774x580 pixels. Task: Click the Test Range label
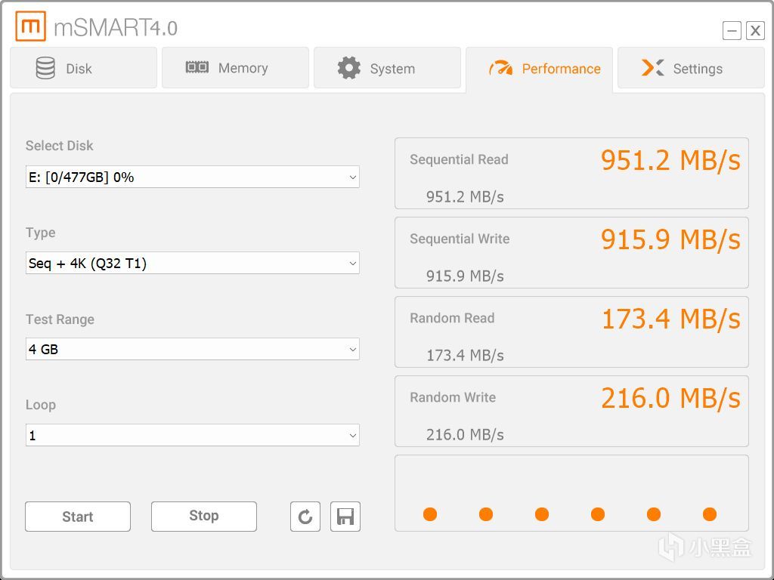tap(60, 319)
